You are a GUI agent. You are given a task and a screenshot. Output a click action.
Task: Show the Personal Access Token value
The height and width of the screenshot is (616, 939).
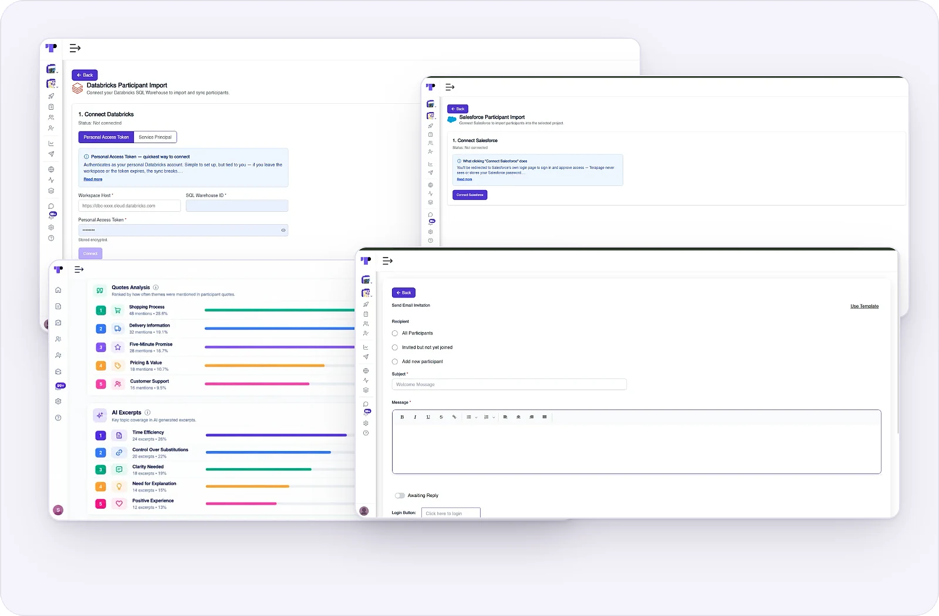point(283,231)
